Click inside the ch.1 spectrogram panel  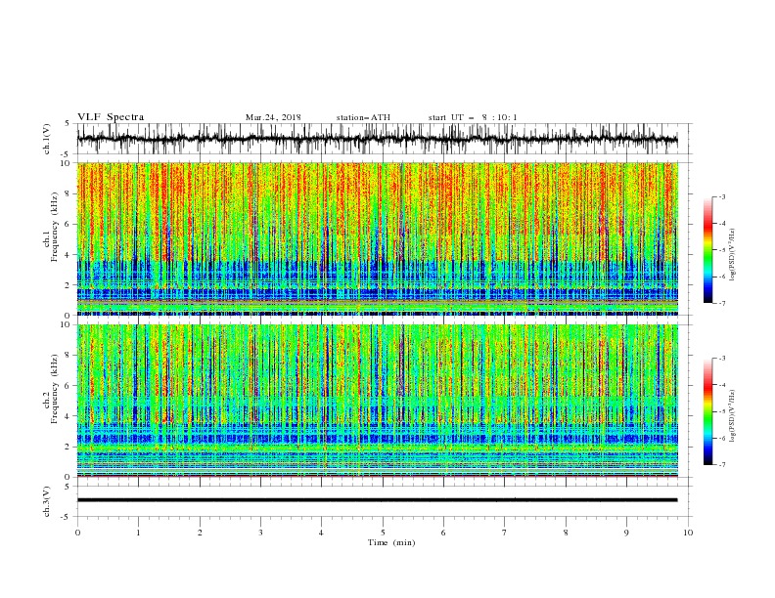pyautogui.click(x=378, y=238)
